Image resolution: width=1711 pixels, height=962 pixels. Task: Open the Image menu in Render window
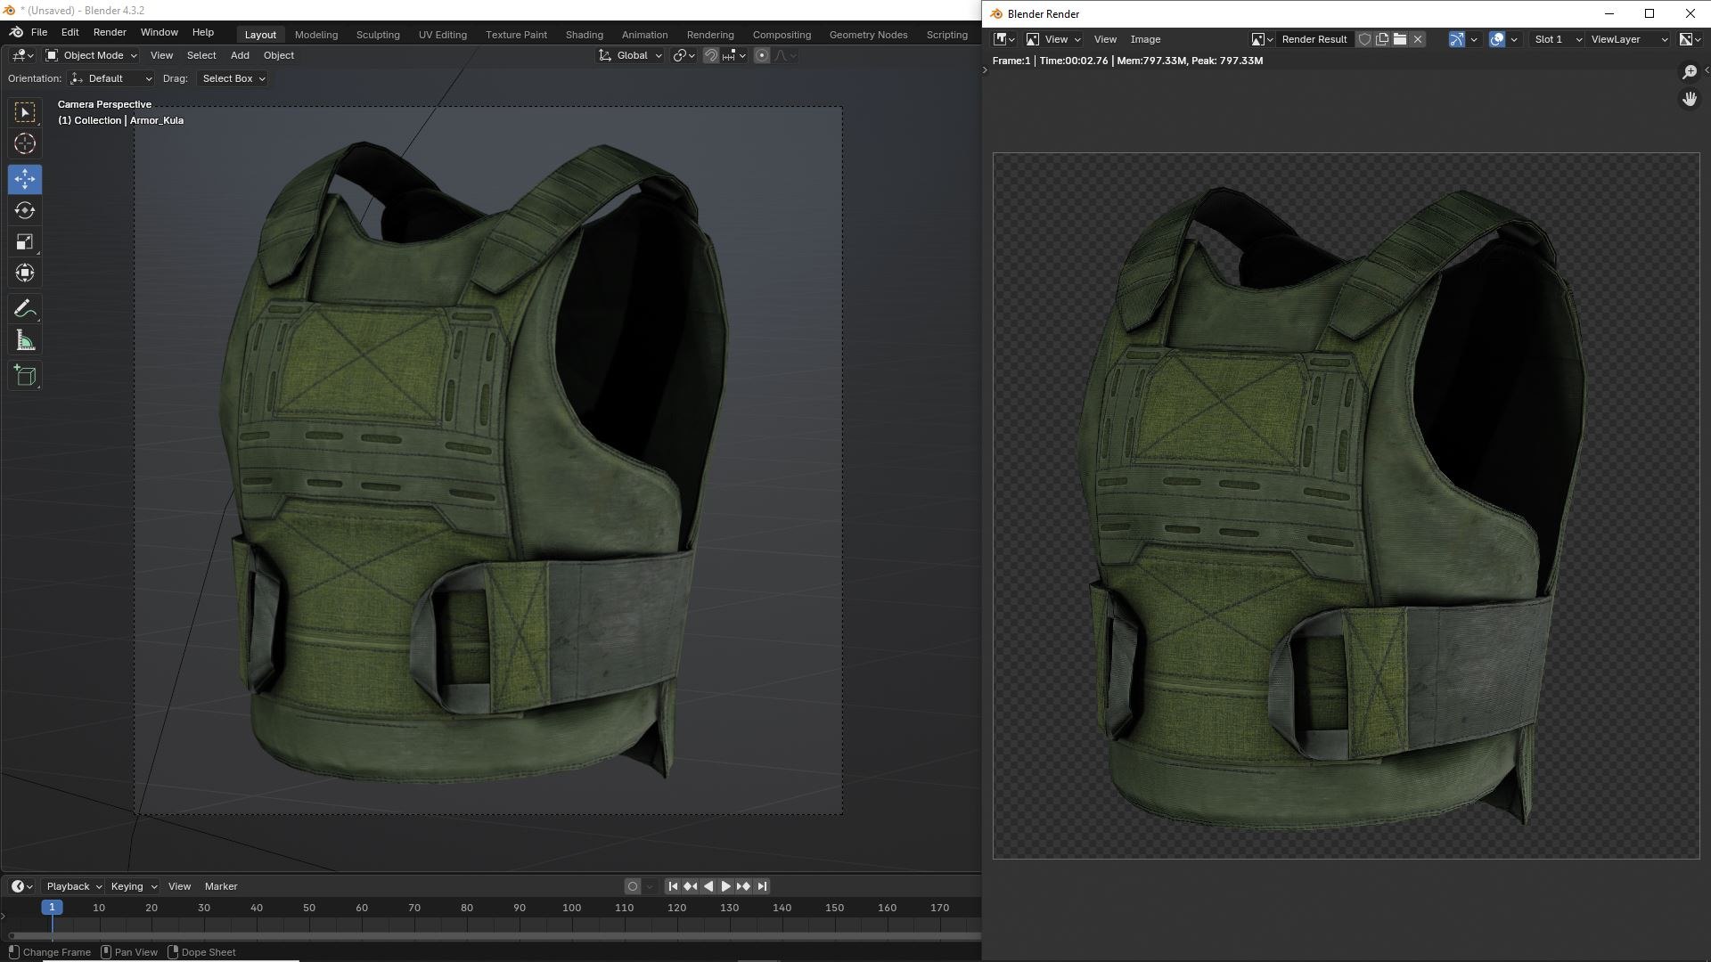1145,39
